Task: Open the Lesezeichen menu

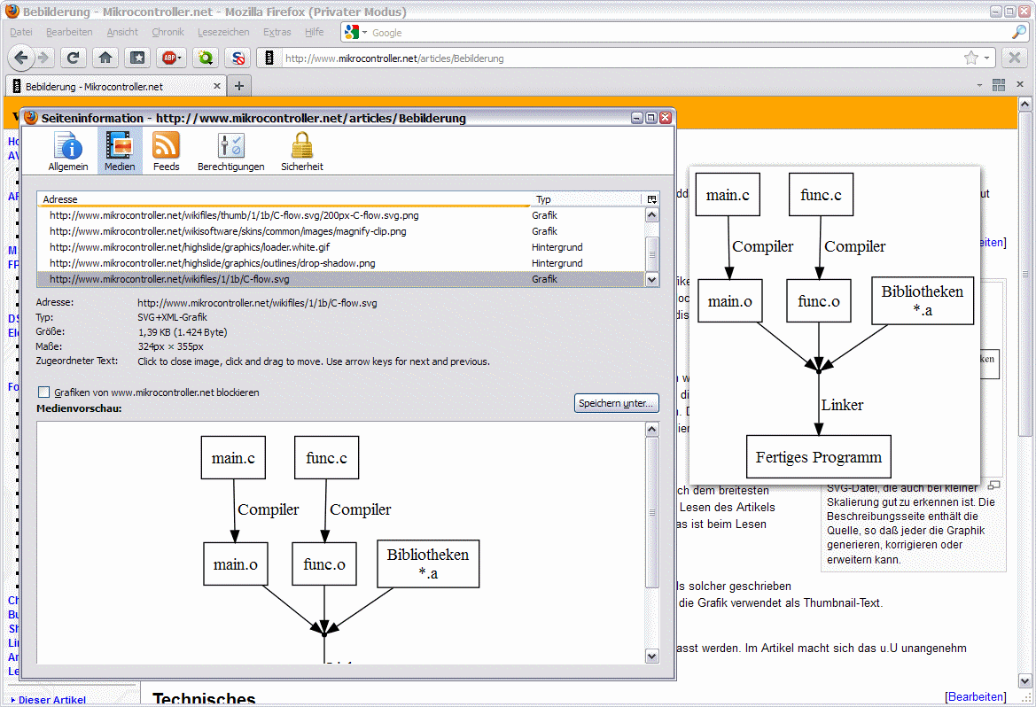Action: point(223,32)
